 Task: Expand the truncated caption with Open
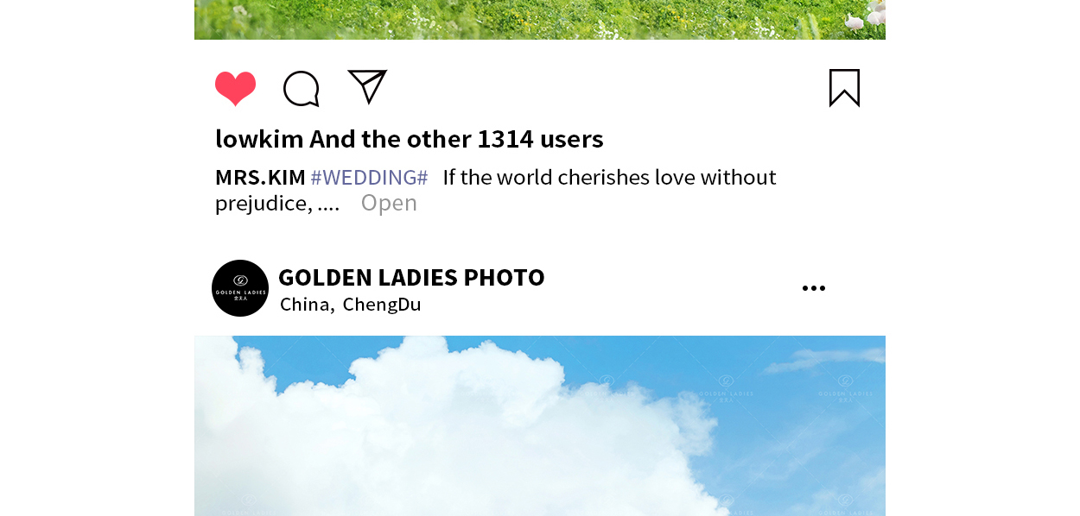(x=389, y=203)
